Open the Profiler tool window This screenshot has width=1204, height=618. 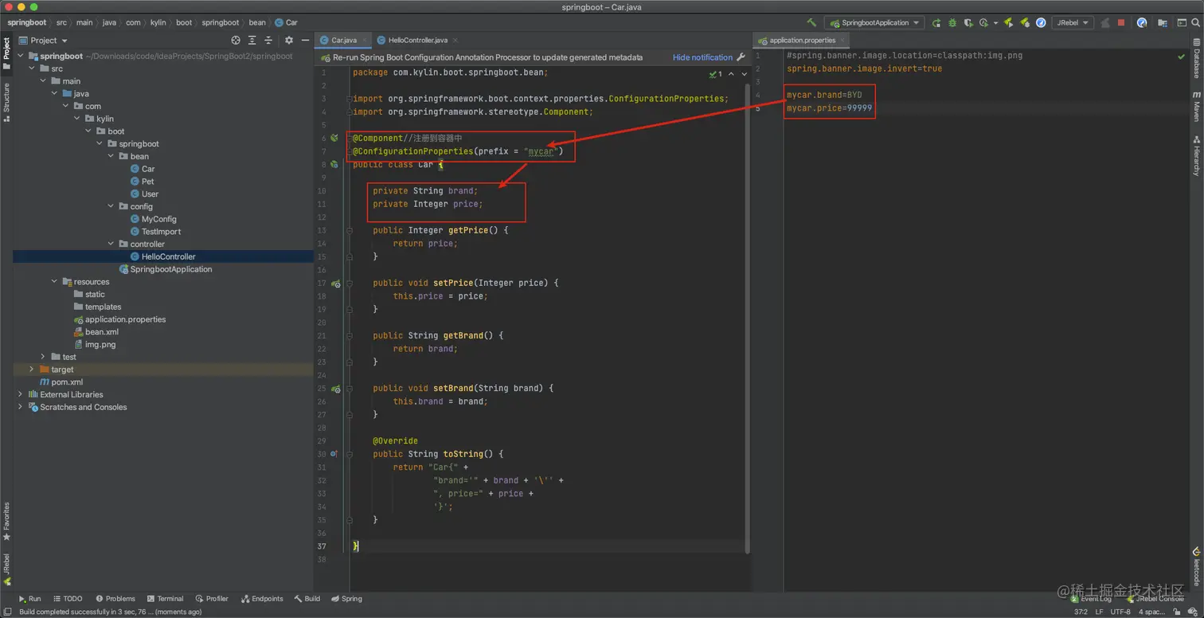[212, 599]
